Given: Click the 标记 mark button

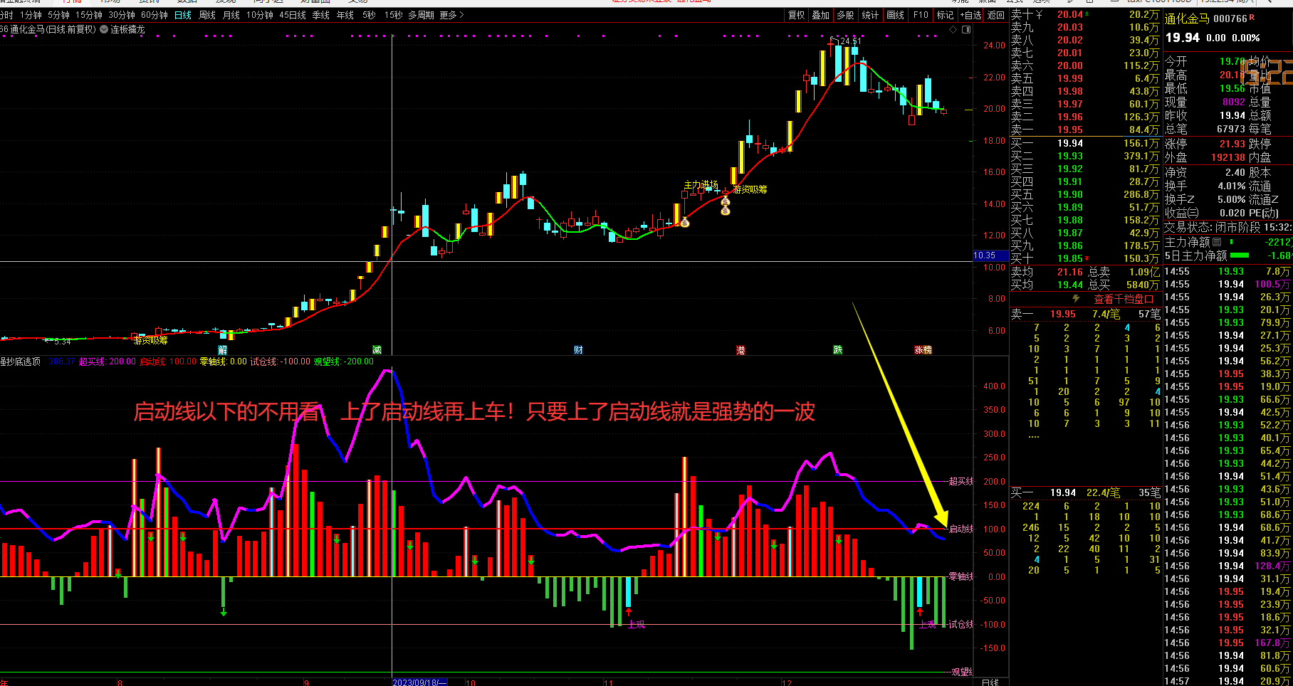Looking at the screenshot, I should [x=945, y=15].
